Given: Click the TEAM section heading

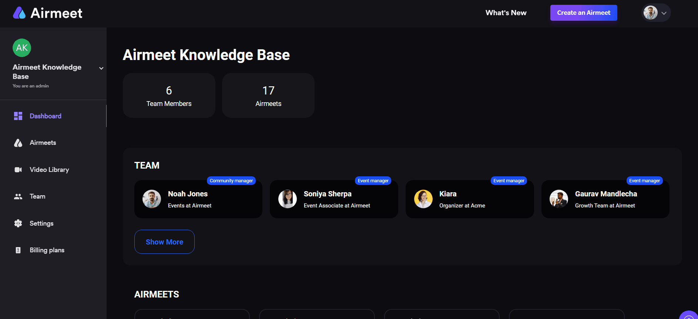Looking at the screenshot, I should (x=147, y=165).
